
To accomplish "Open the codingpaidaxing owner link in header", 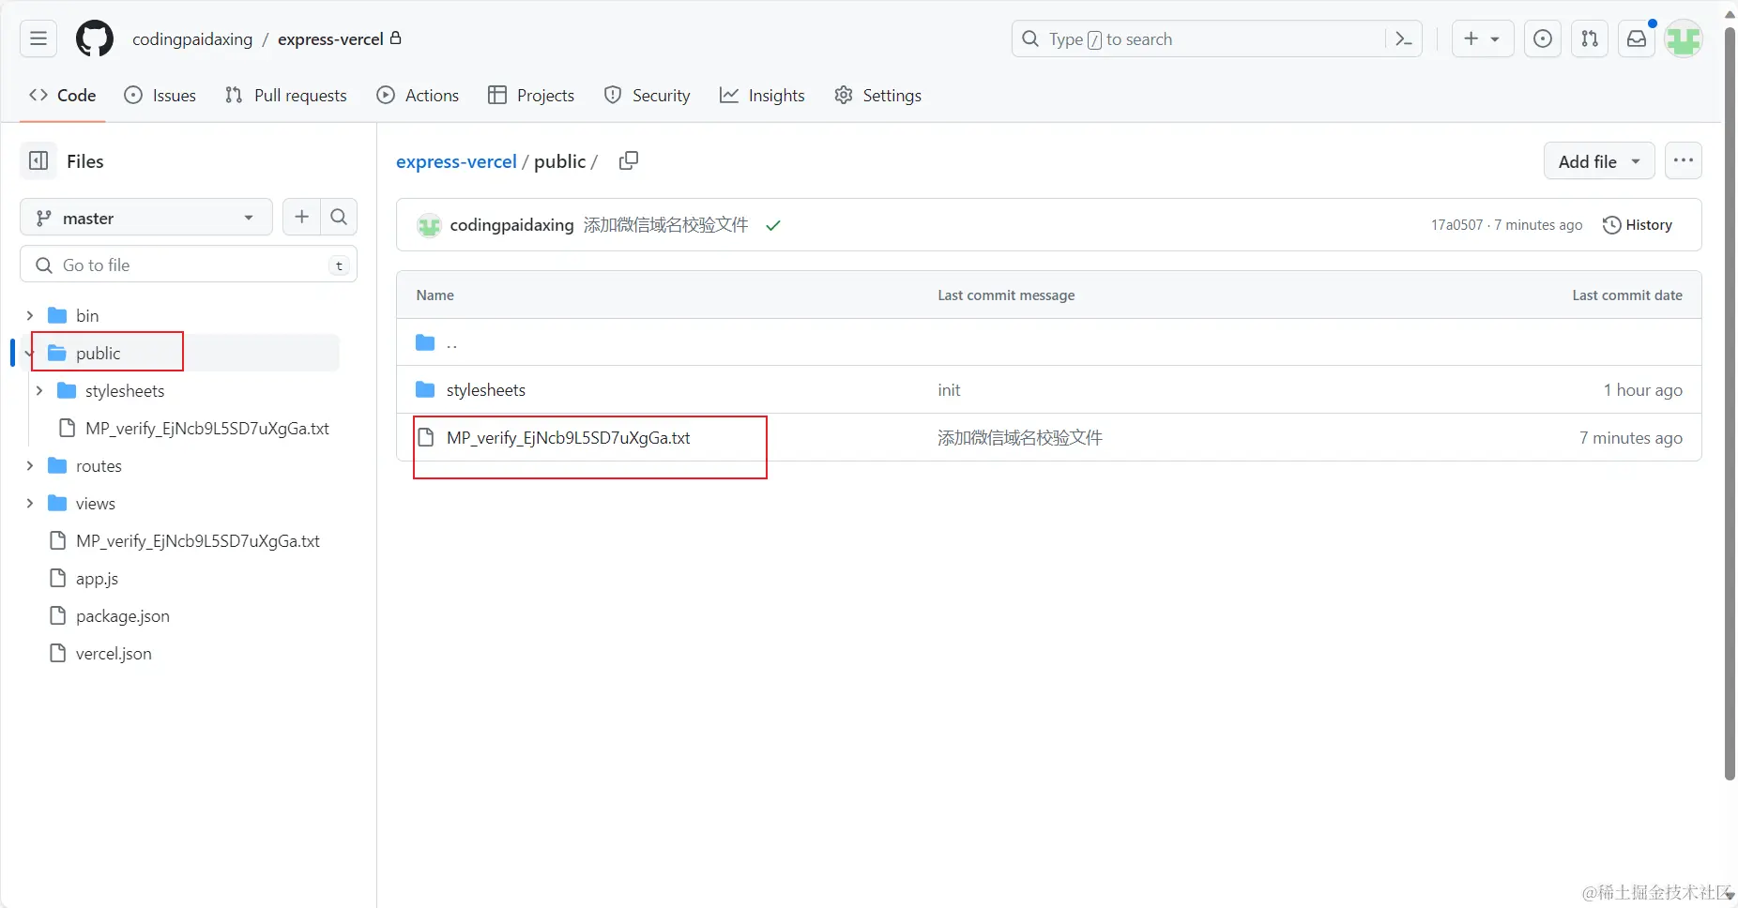I will click(x=192, y=39).
